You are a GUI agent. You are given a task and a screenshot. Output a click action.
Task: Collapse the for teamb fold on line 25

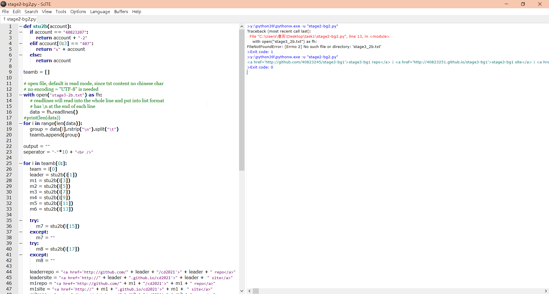pos(21,163)
